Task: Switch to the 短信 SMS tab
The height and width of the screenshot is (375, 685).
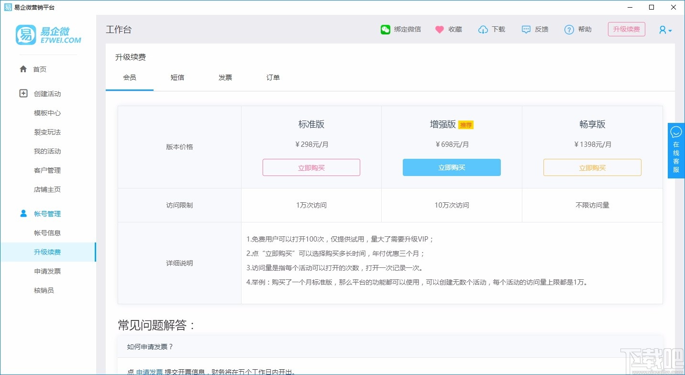Action: pyautogui.click(x=177, y=77)
